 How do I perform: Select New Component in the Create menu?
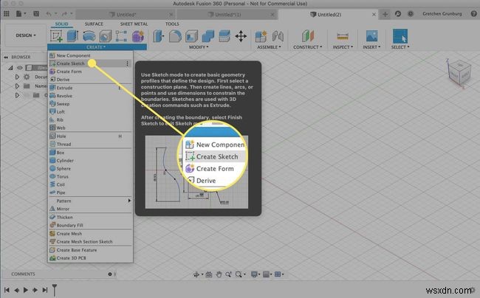90,55
